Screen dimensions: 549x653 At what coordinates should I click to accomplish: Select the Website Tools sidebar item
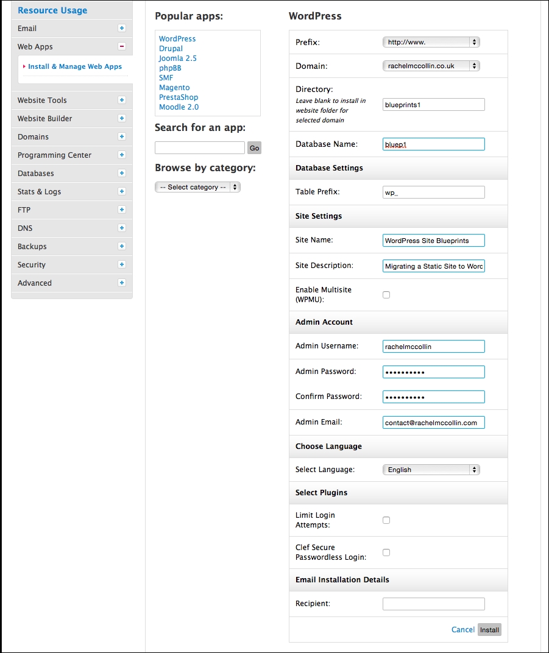tap(72, 100)
